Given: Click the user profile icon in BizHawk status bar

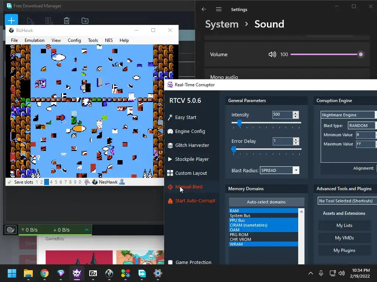Looking at the screenshot, I should (x=122, y=182).
